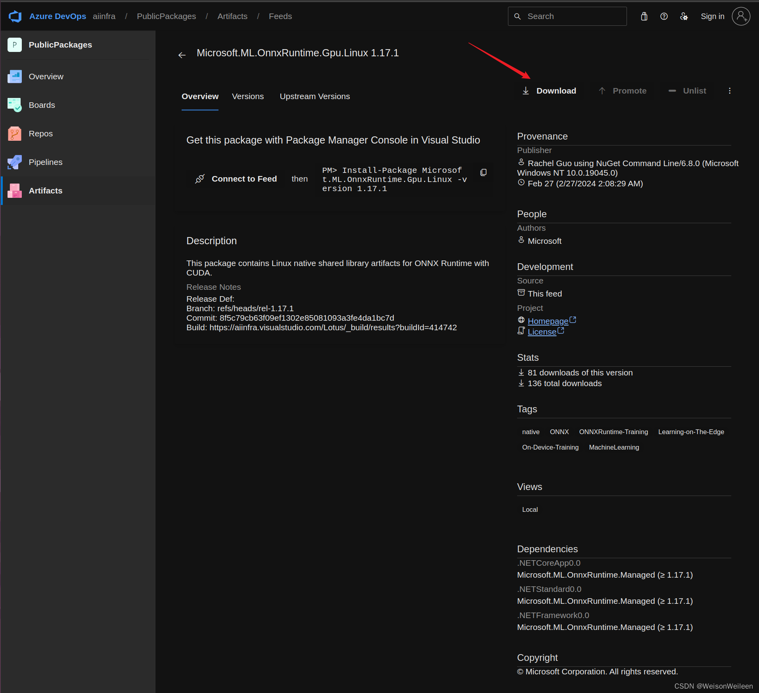The height and width of the screenshot is (693, 759).
Task: Click the 81 downloads of this version stat
Action: [580, 373]
